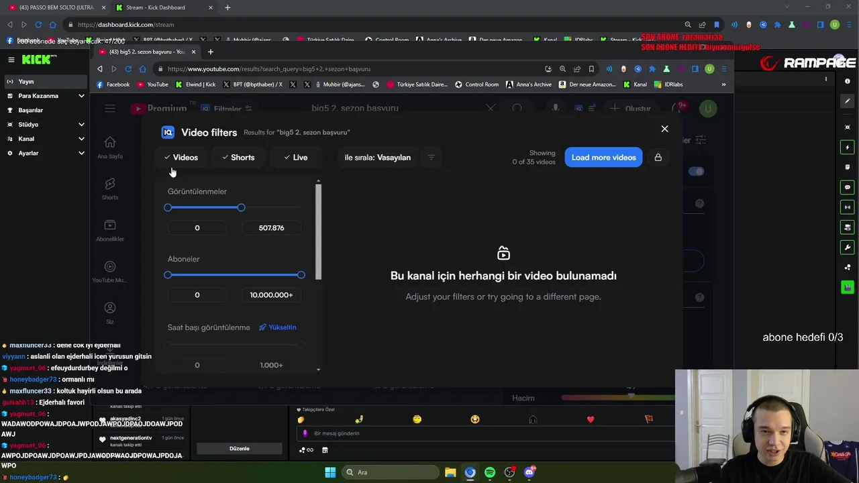Click the lock icon next to Load more videos
The height and width of the screenshot is (483, 859).
(658, 158)
